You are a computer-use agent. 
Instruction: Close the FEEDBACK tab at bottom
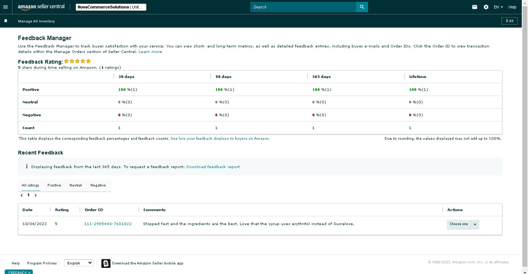(29, 273)
